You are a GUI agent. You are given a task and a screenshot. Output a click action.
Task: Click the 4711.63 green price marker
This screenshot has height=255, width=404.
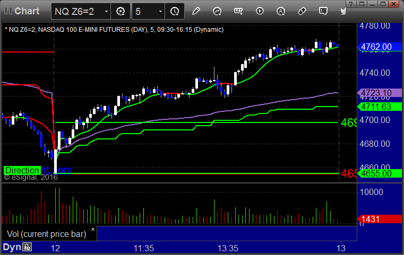click(x=380, y=107)
